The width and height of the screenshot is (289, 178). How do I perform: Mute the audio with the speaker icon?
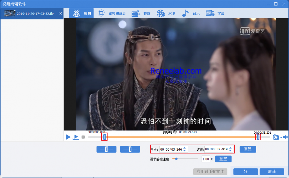pos(285,137)
